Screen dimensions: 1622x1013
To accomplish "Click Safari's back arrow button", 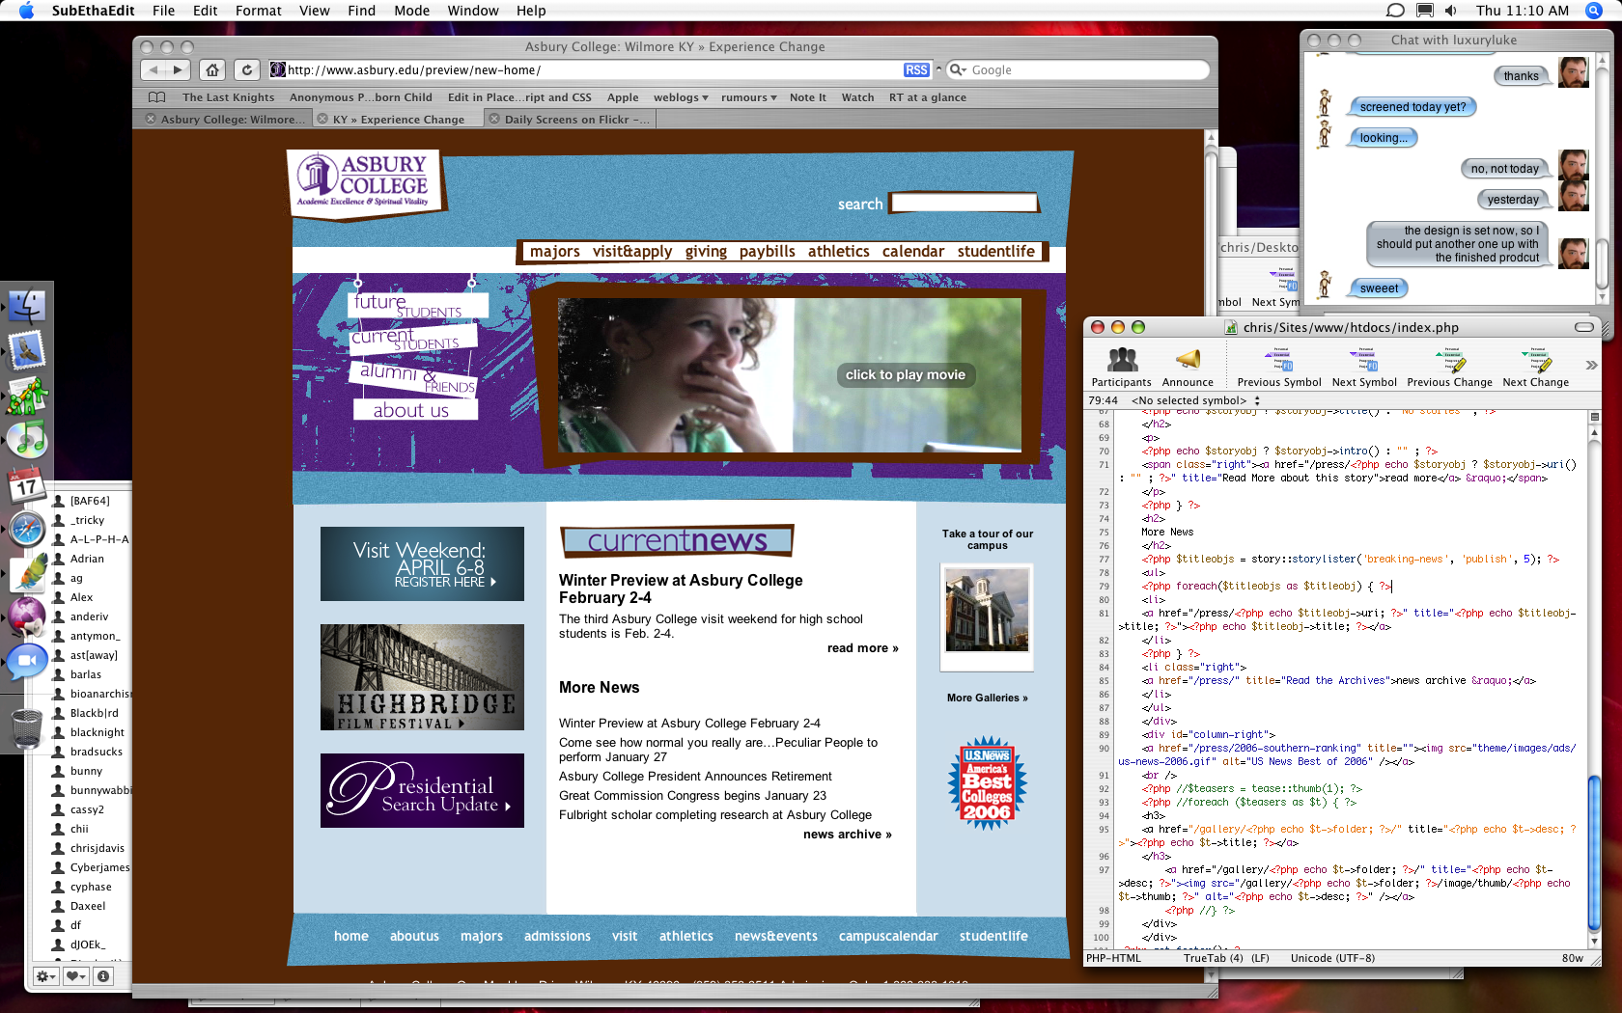I will tap(154, 69).
